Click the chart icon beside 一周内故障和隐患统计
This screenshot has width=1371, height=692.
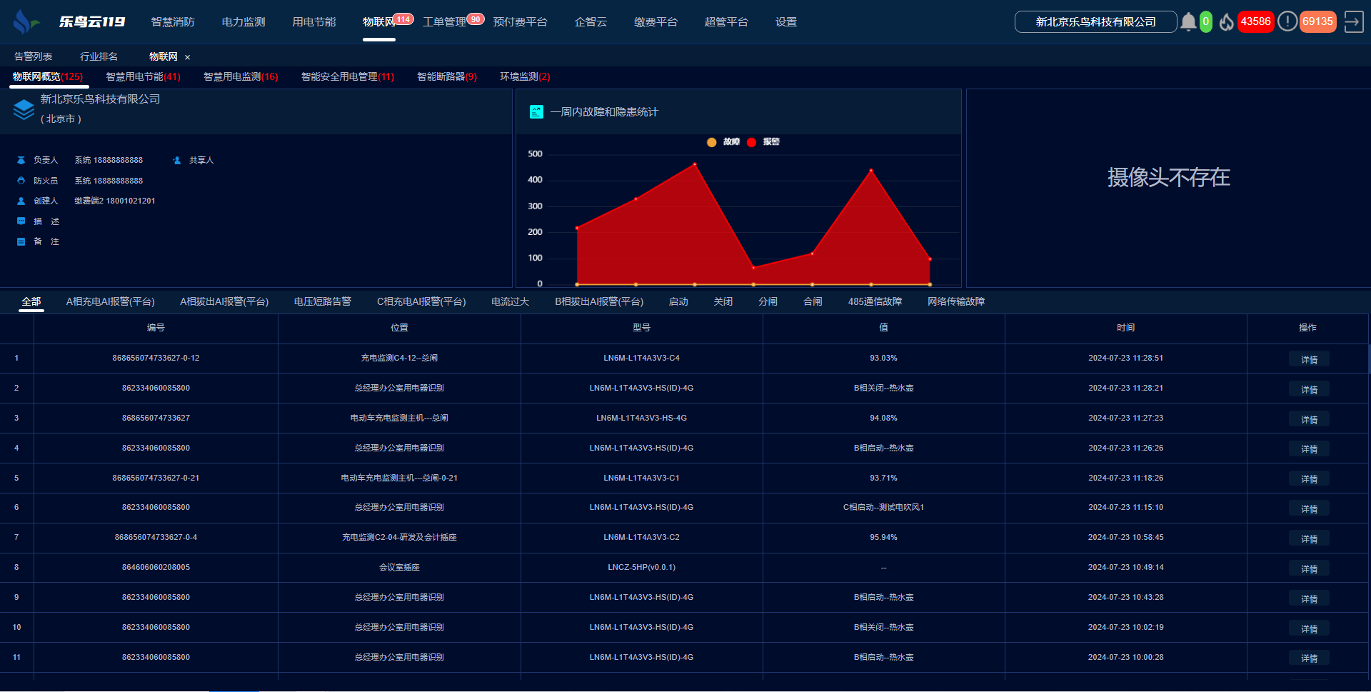click(536, 112)
